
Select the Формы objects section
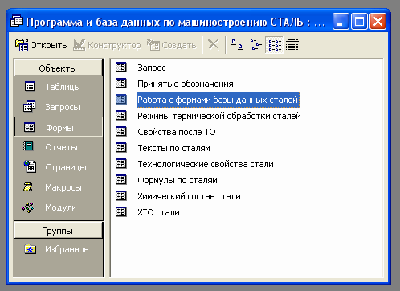(58, 127)
